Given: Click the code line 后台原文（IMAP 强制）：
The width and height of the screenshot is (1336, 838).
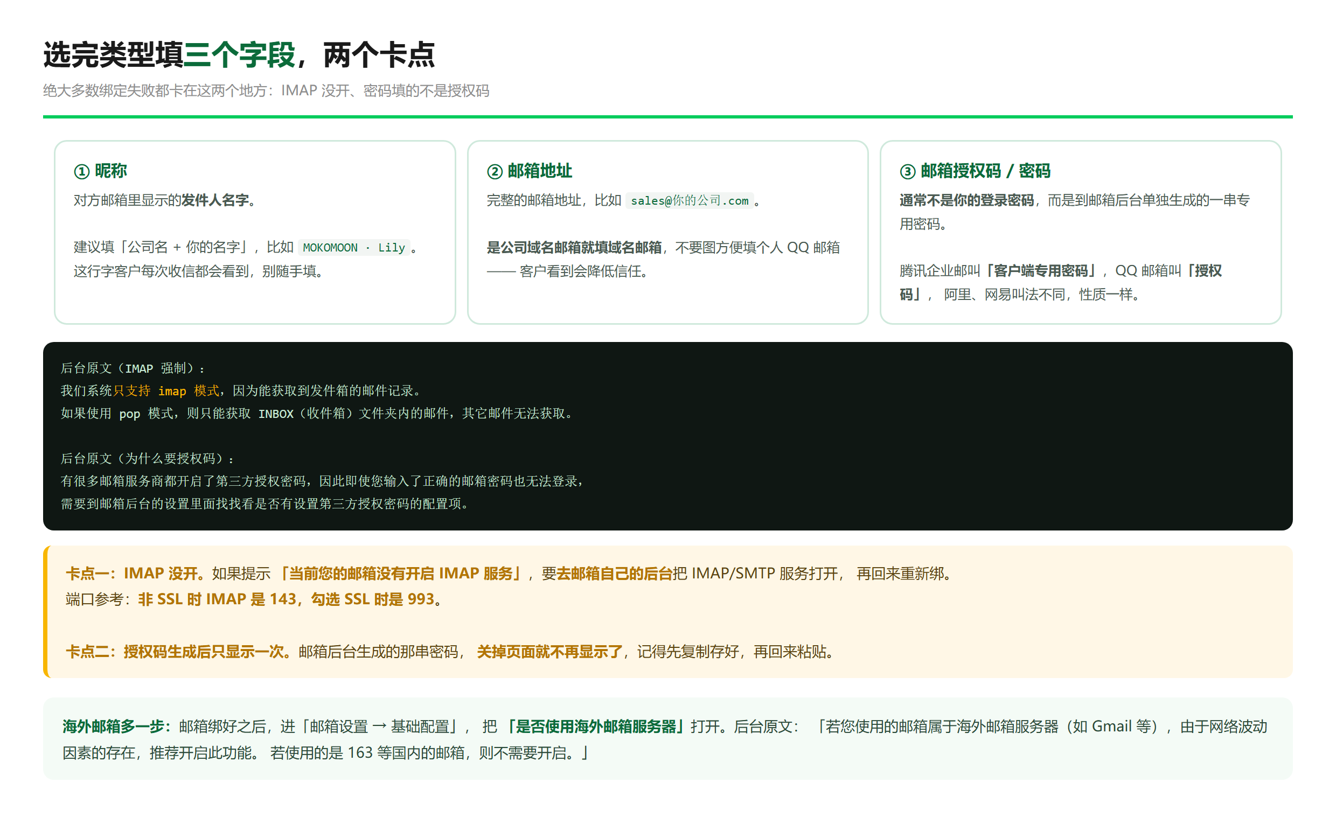Looking at the screenshot, I should 133,368.
